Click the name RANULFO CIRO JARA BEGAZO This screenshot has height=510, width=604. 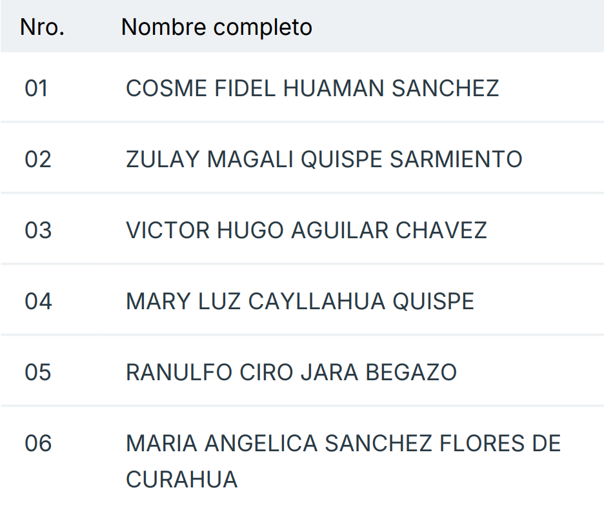[x=291, y=372]
